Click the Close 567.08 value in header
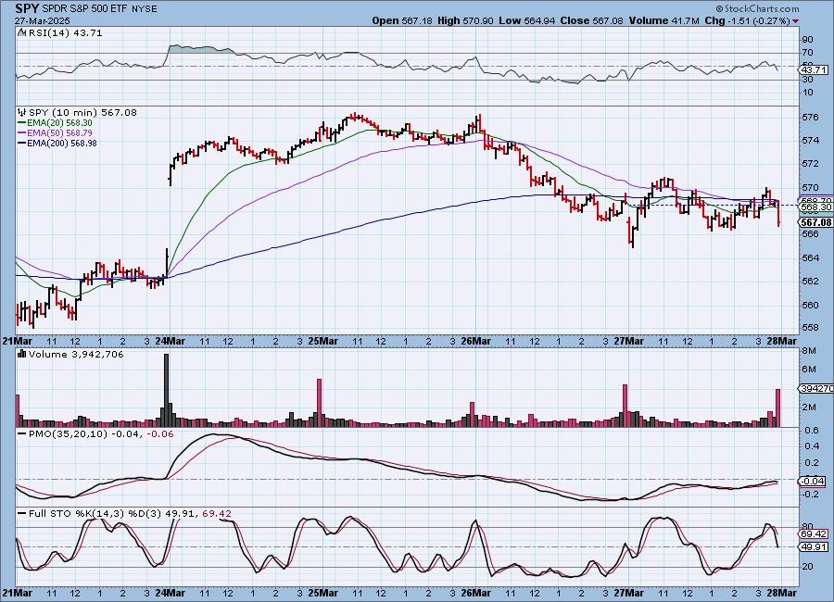This screenshot has height=602, width=834. [591, 20]
